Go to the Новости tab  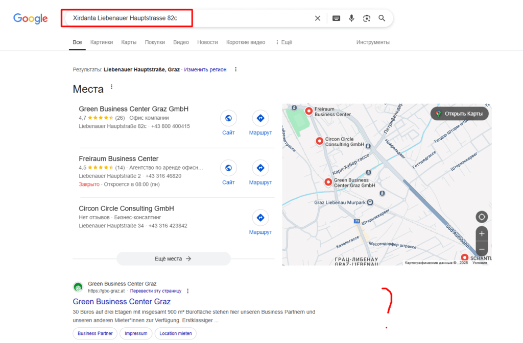tap(207, 42)
